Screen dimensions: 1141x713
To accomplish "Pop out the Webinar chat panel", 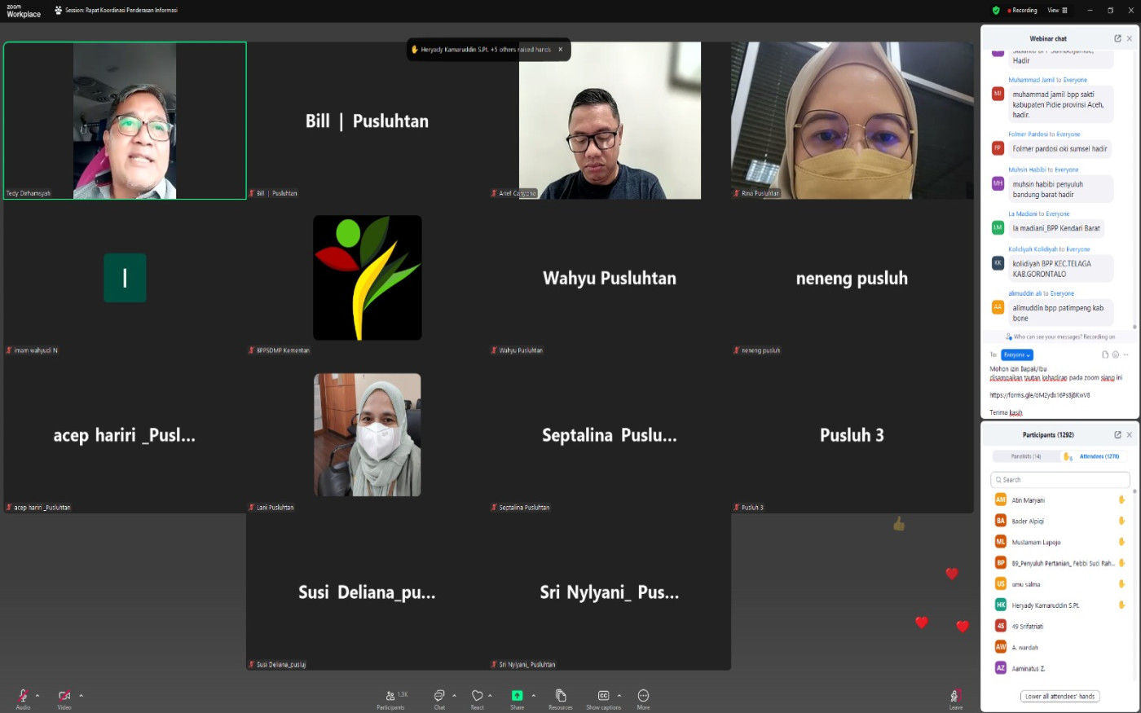I will point(1117,38).
